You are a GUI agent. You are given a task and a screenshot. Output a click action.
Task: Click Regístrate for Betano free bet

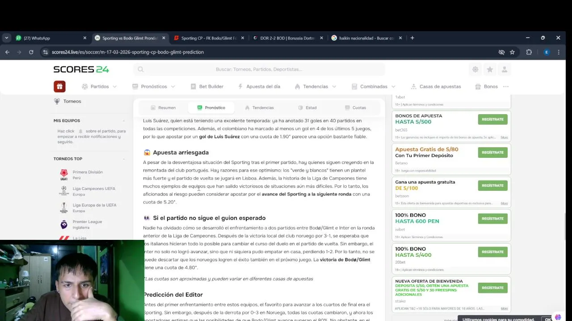click(x=492, y=152)
